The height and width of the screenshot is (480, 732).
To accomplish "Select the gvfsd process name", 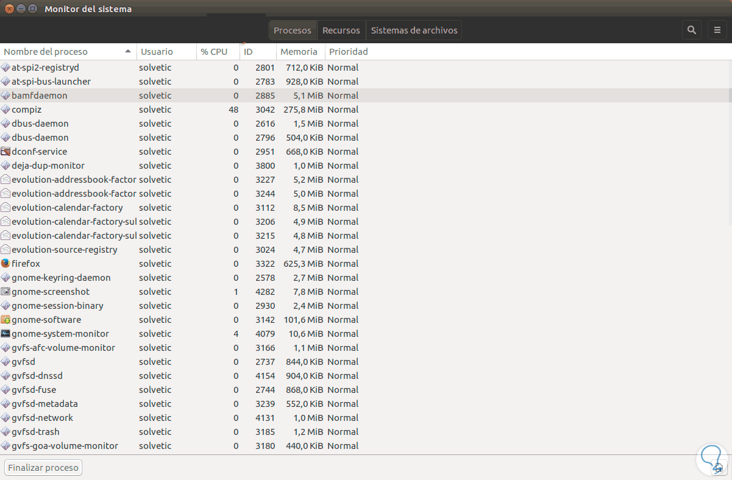I will [x=23, y=362].
